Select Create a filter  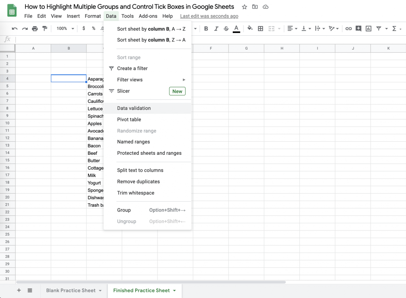(x=132, y=68)
